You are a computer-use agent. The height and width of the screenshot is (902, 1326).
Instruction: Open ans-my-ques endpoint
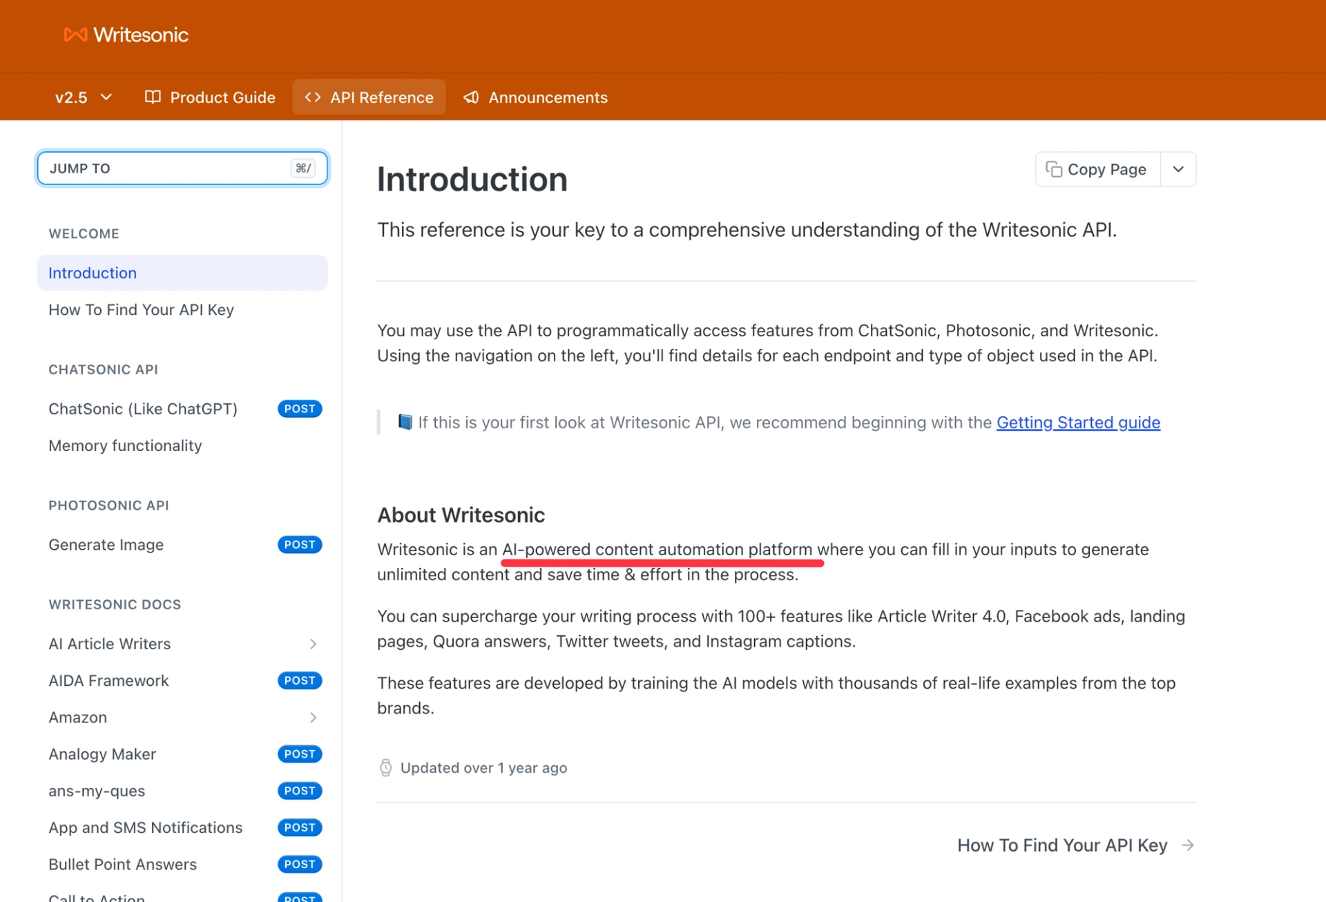pyautogui.click(x=182, y=791)
